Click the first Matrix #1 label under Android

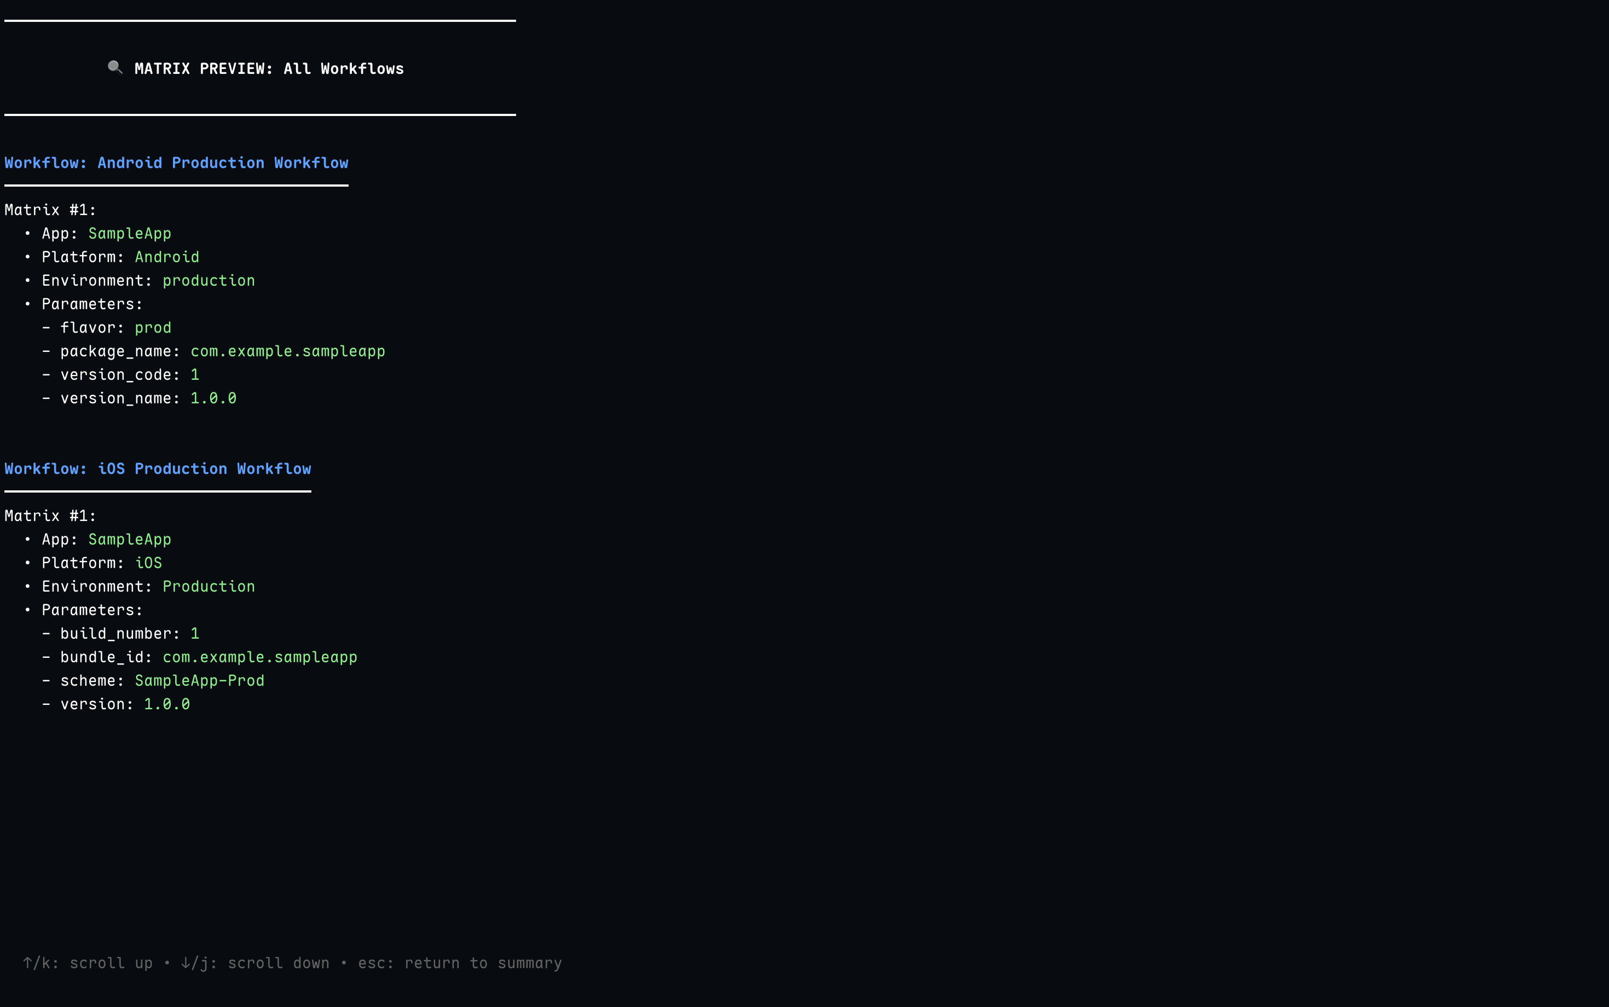click(x=50, y=211)
